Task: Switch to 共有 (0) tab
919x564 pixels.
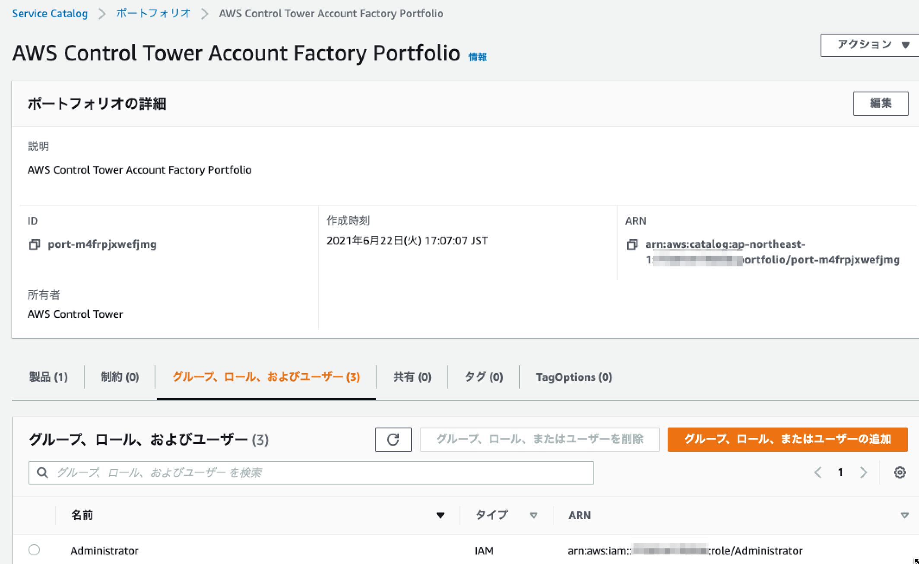Action: pos(412,377)
